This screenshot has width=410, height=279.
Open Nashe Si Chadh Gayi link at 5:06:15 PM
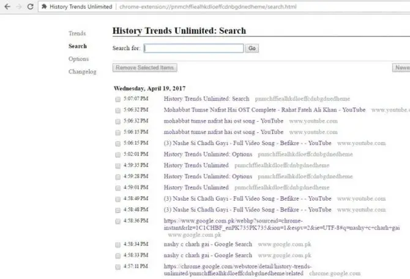click(248, 143)
